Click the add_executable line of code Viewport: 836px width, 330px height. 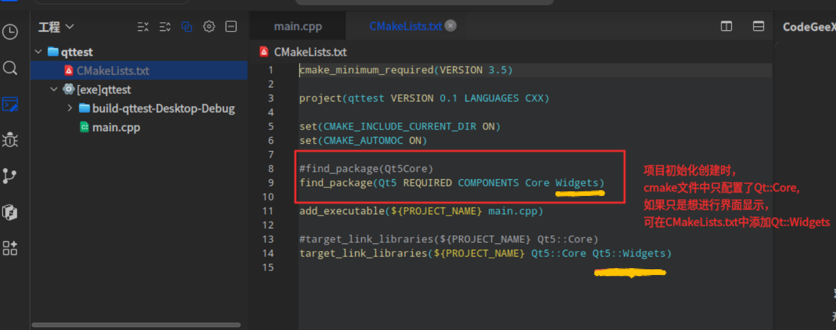pos(421,211)
